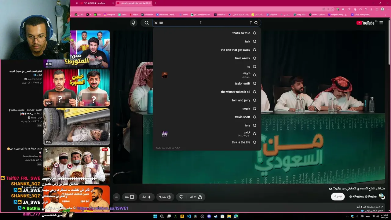The image size is (391, 220).
Task: Pick the "tu" search suggestion
Action: click(x=249, y=67)
